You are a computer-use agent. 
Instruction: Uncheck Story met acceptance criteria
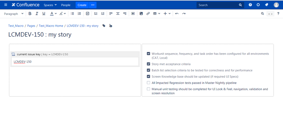click(148, 64)
